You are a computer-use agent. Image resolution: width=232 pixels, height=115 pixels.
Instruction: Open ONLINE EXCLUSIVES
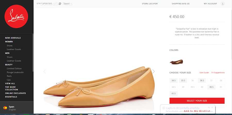tap(15, 93)
